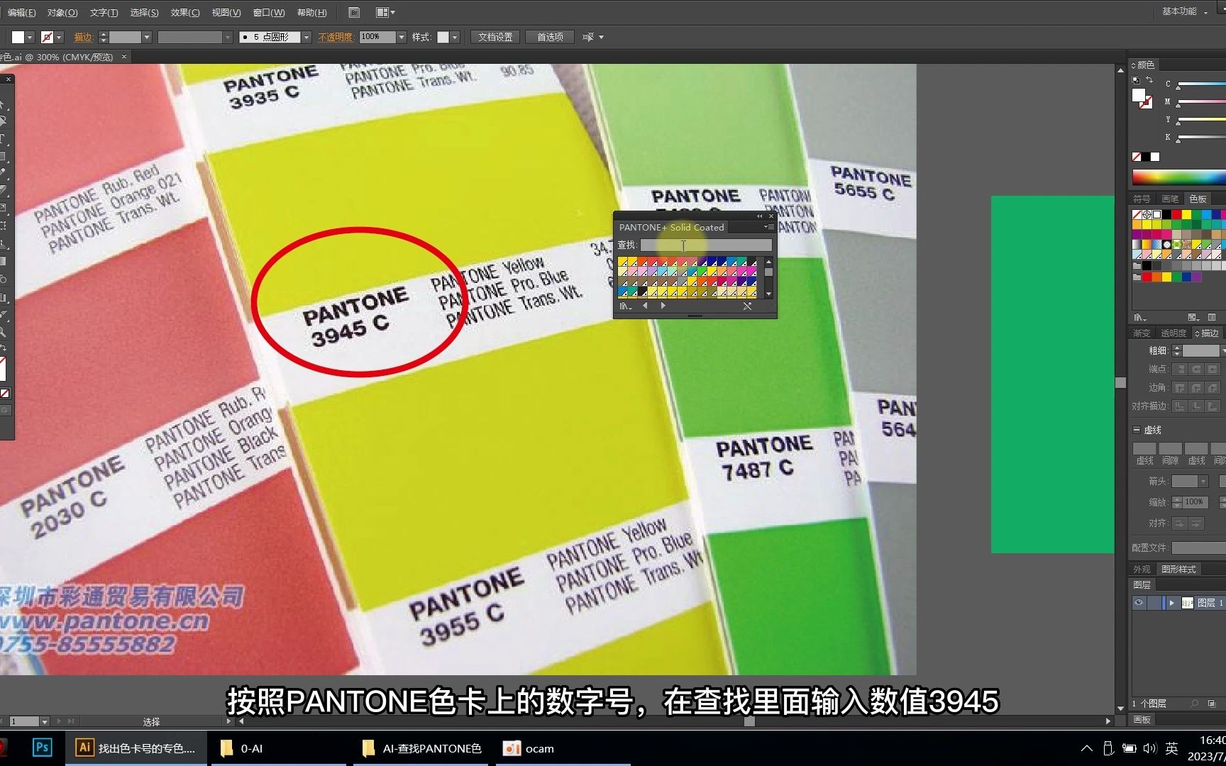Switch to Graphic Styles tab (图形样式)
This screenshot has width=1226, height=766.
(1178, 570)
